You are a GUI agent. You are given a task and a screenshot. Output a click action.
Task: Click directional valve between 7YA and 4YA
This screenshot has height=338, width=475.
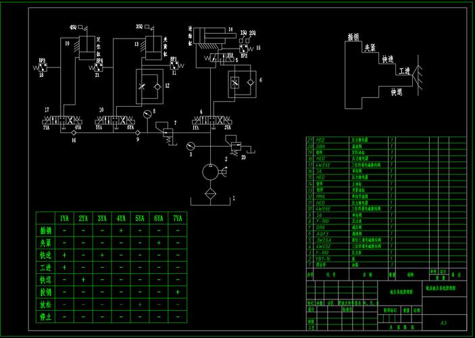pyautogui.click(x=61, y=120)
